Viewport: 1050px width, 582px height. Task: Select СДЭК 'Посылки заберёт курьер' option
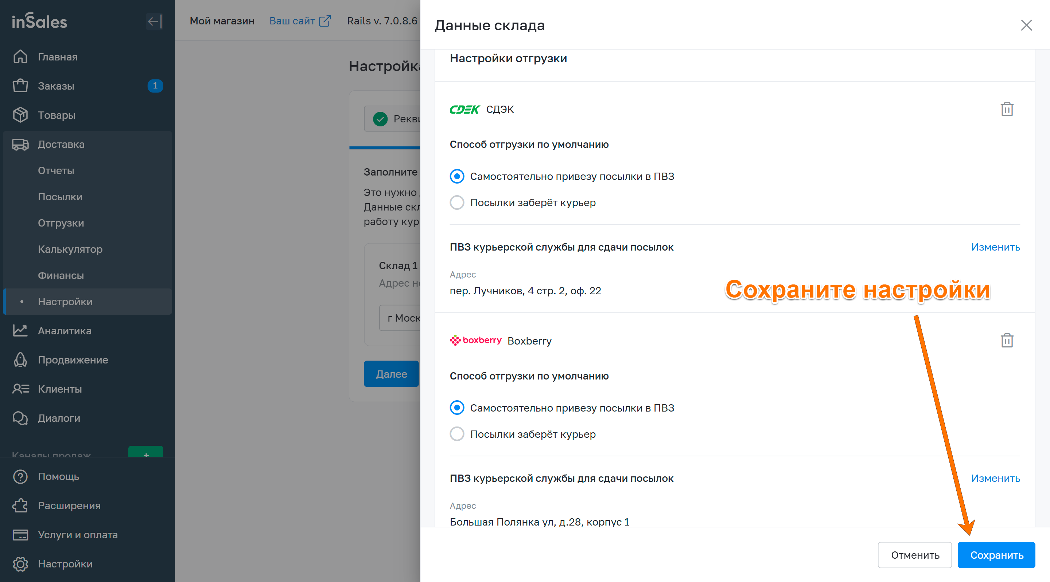pos(457,202)
